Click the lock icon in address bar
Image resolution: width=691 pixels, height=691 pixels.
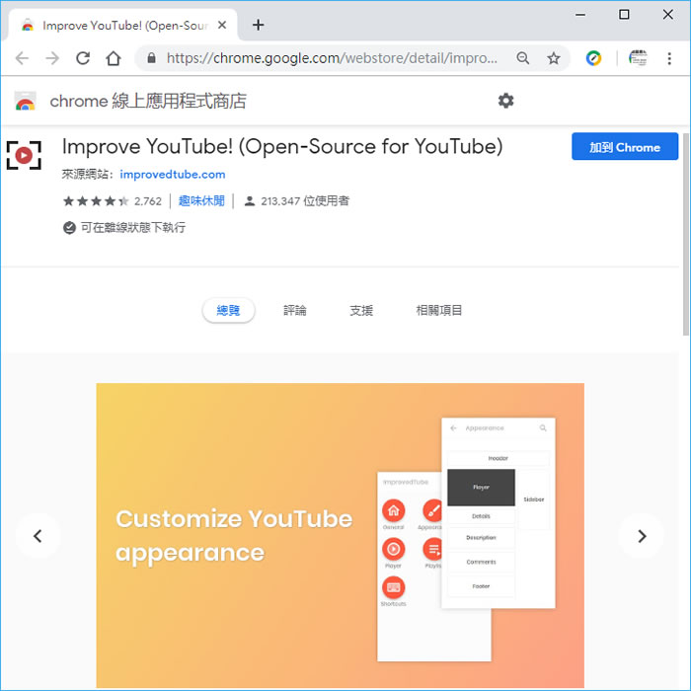point(151,58)
